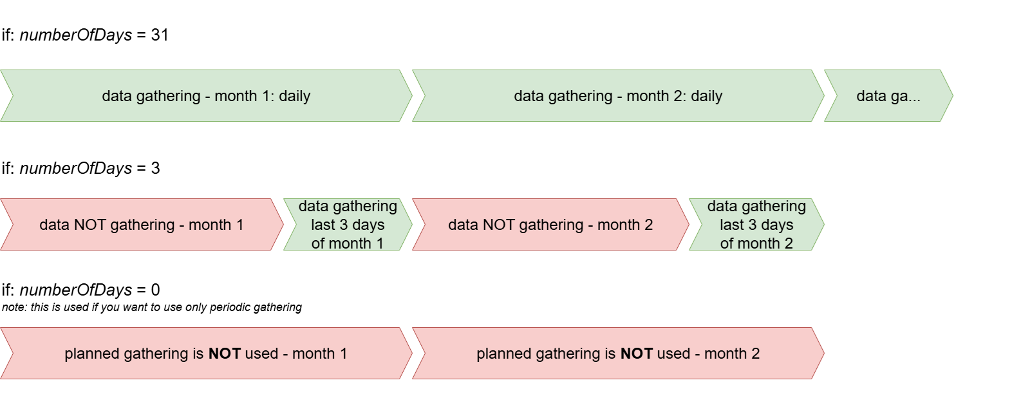Select the 'data gathering - month 1: daily' arrow
The image size is (1012, 416).
[x=206, y=96]
